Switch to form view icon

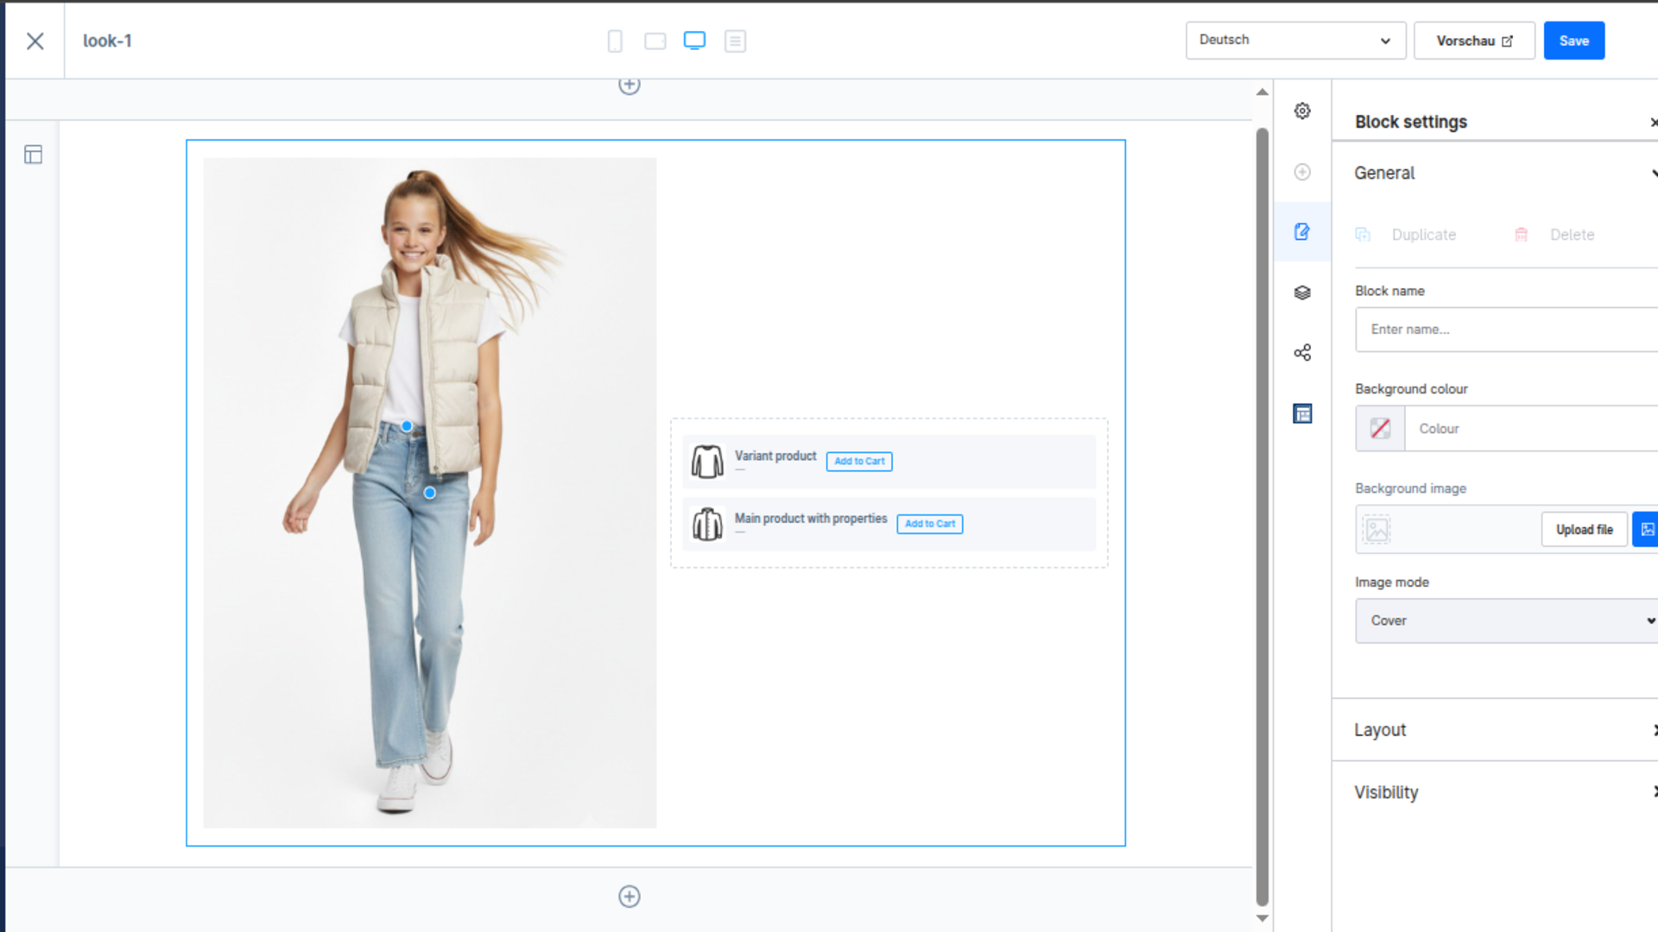(735, 41)
